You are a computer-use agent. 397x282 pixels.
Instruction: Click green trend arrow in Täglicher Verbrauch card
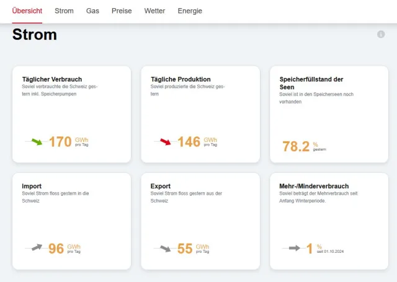(x=37, y=142)
